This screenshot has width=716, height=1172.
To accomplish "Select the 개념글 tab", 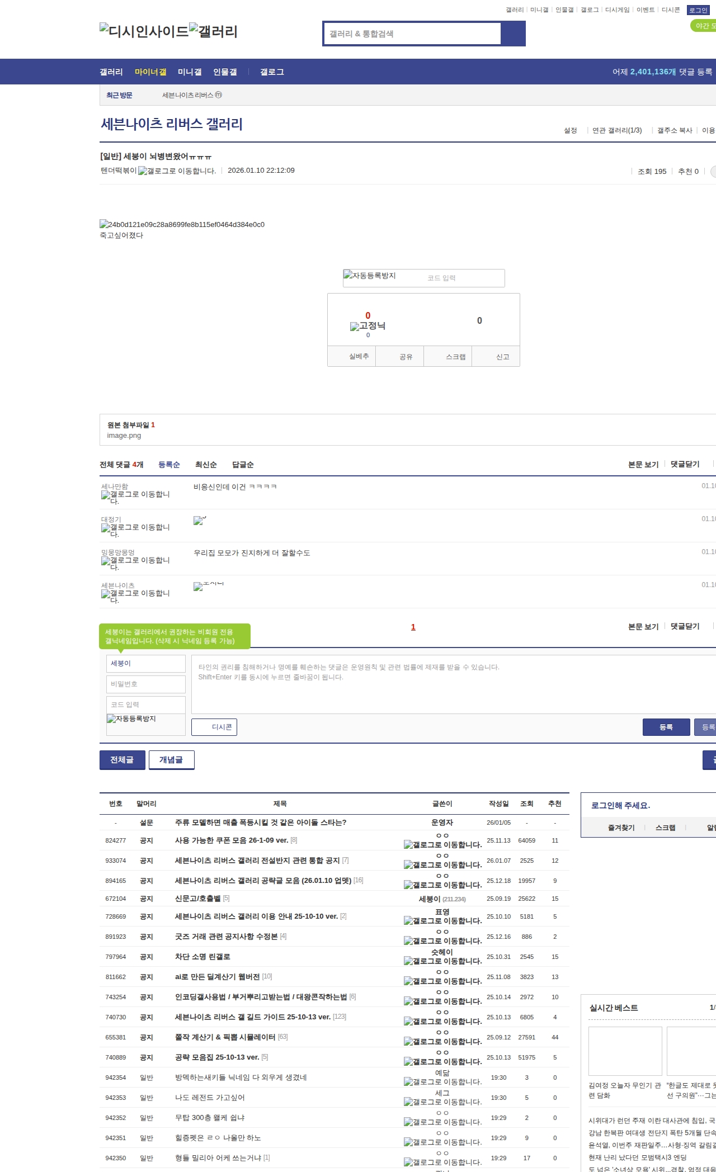I will point(171,760).
